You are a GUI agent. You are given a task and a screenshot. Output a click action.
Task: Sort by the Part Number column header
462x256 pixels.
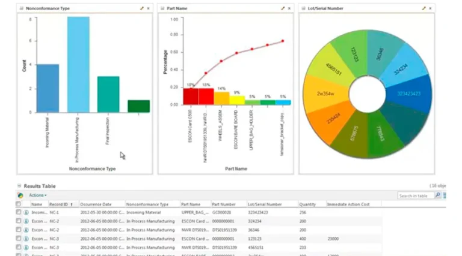[x=224, y=204]
